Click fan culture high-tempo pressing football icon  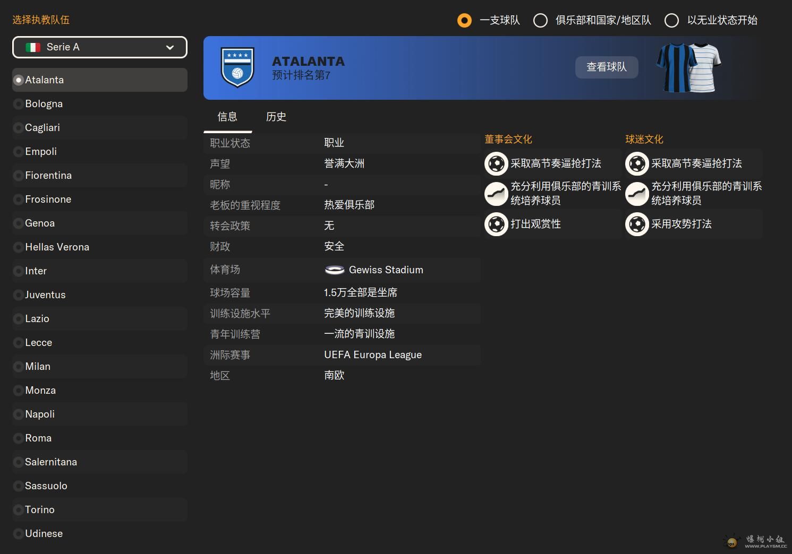[x=637, y=163]
